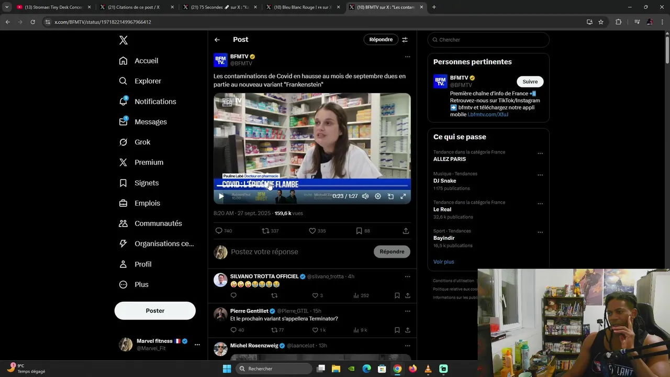
Task: Bookmark Pierre Gentillet's reply
Action: (x=397, y=330)
